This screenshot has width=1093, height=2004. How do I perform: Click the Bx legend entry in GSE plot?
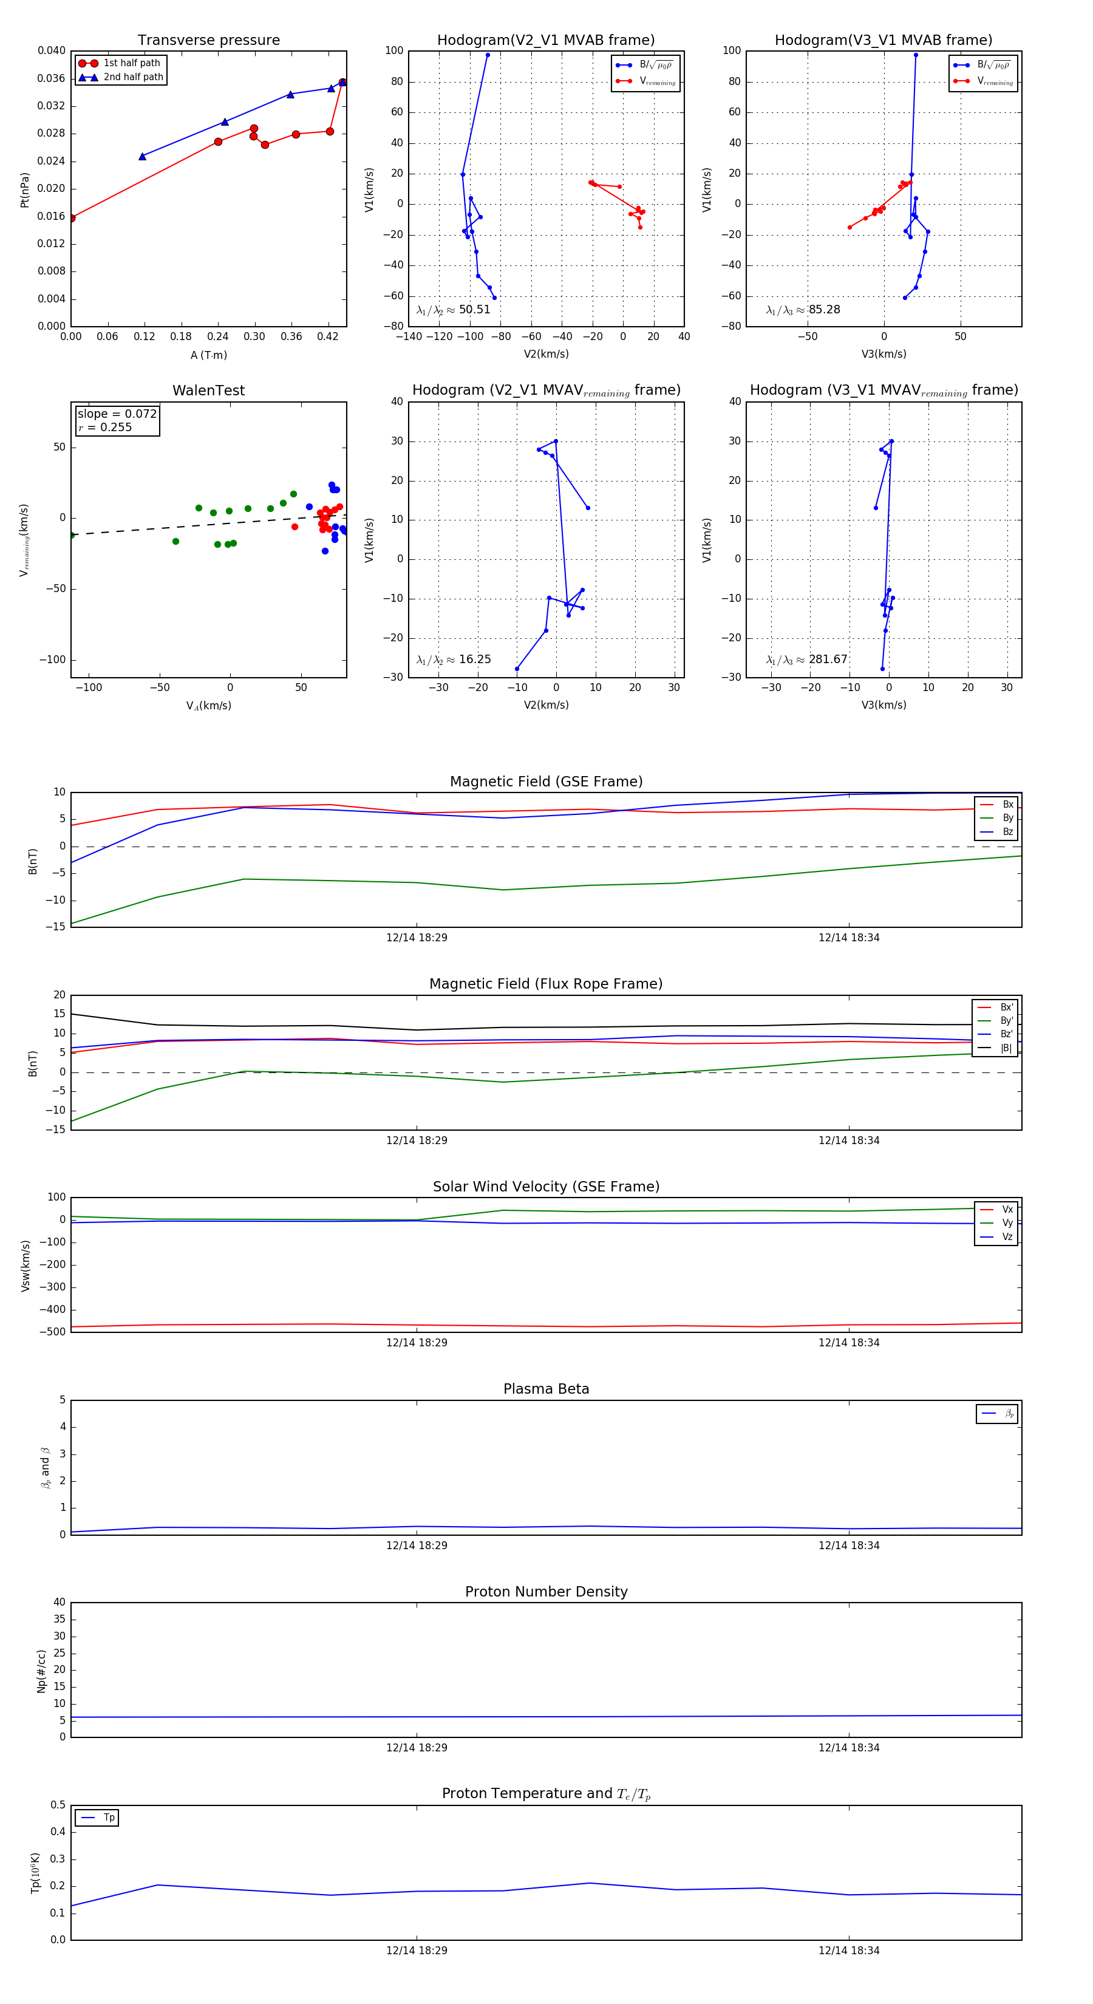click(x=996, y=805)
